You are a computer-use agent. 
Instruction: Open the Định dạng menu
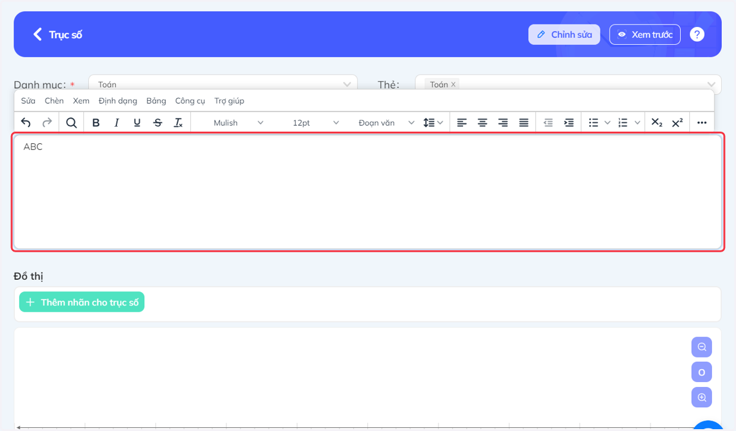[x=118, y=101]
